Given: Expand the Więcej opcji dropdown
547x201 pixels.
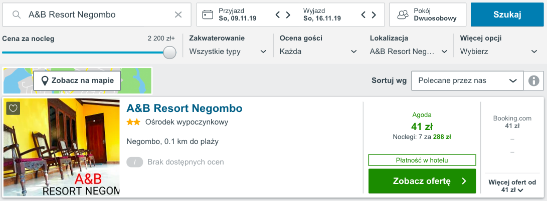Looking at the screenshot, I should click(x=499, y=51).
